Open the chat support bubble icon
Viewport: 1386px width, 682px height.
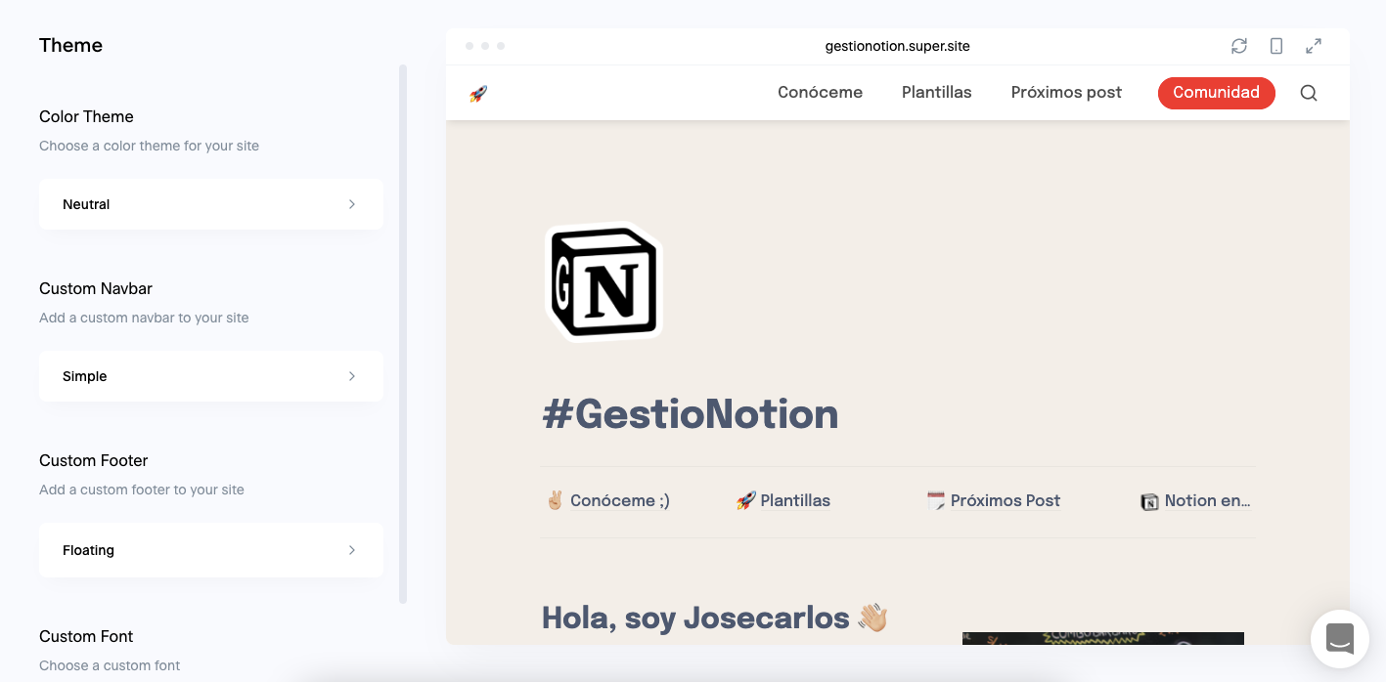(x=1340, y=638)
